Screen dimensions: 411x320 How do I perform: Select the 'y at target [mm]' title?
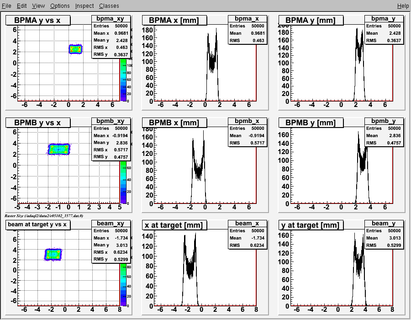pos(311,225)
